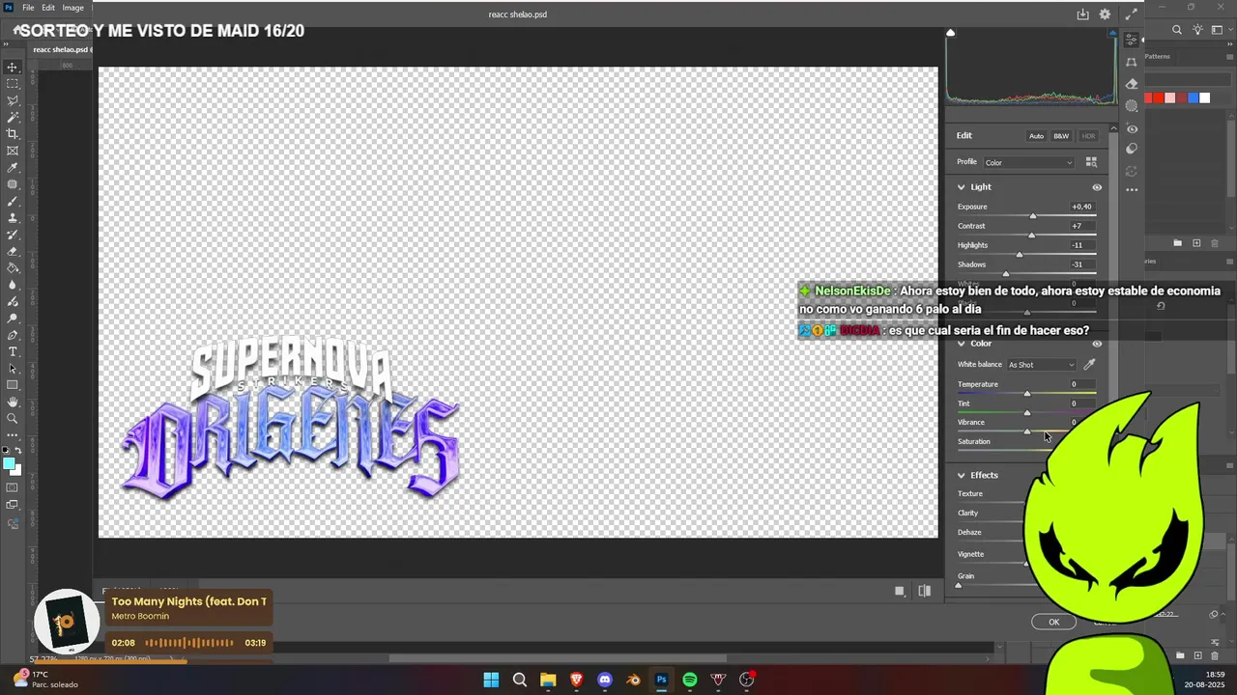Image resolution: width=1237 pixels, height=695 pixels.
Task: Open the Camera Raw Presets circles icon
Action: 1132,149
